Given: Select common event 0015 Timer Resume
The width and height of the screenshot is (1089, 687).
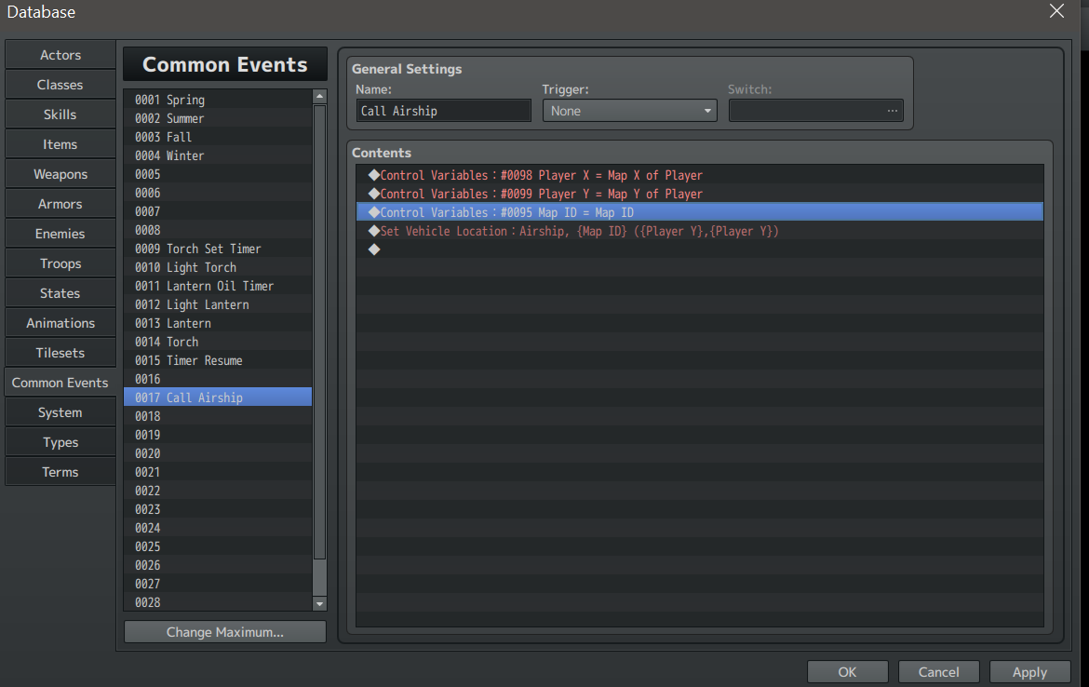Looking at the screenshot, I should [x=218, y=360].
